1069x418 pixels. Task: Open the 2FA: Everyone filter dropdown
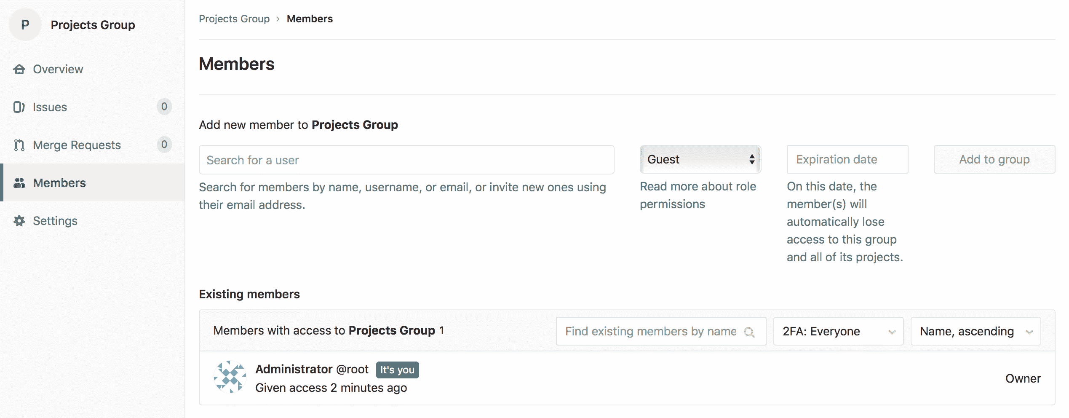pyautogui.click(x=837, y=331)
